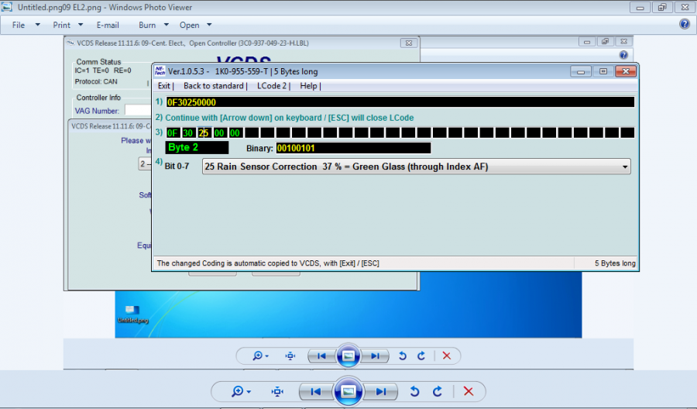Select the byte cell showing 30
Screen dimensions: 697x409
[188, 133]
